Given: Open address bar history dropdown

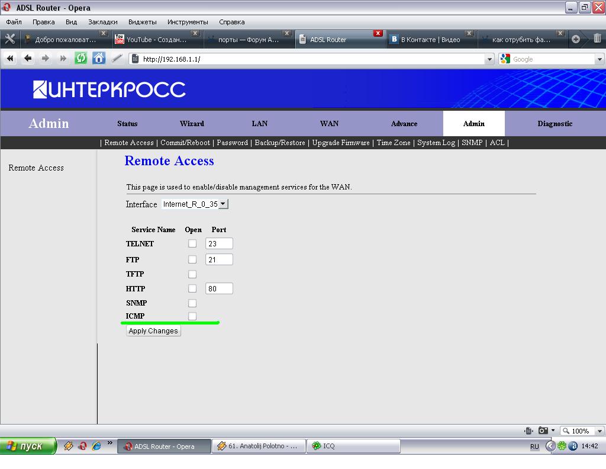Looking at the screenshot, I should click(x=489, y=59).
